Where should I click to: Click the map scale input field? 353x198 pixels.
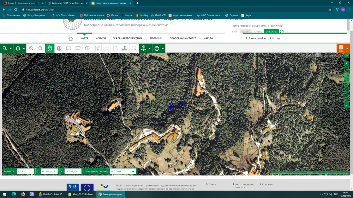click(25, 171)
